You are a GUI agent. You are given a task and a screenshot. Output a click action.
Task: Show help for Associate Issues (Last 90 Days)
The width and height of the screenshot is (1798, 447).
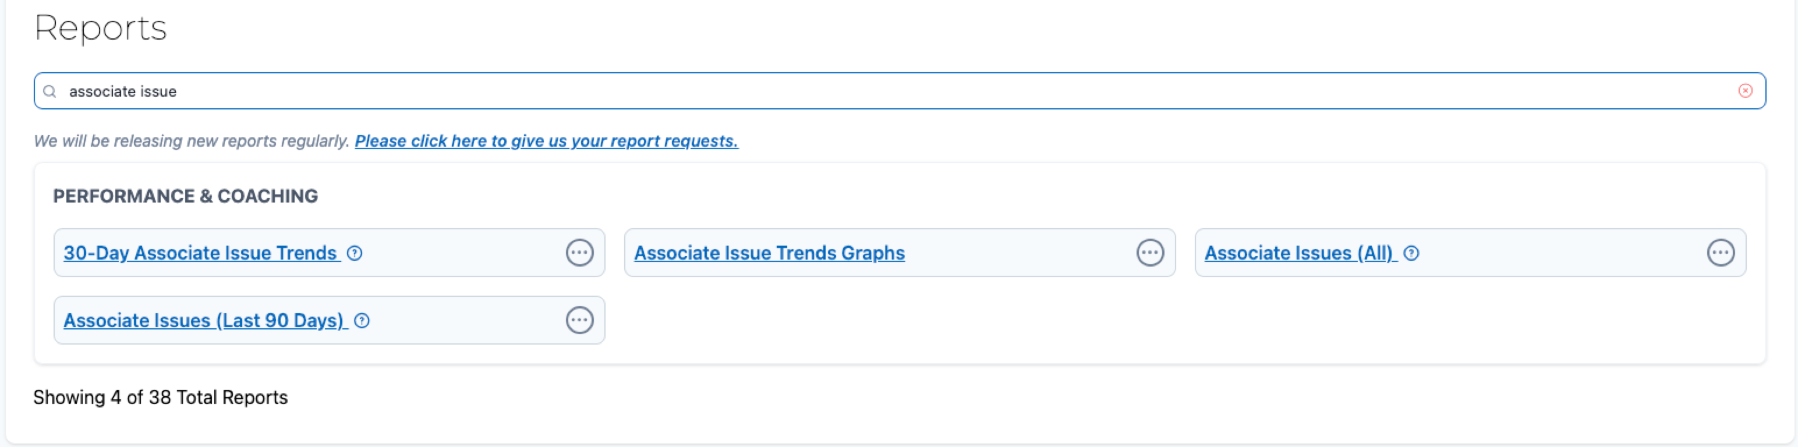pos(362,321)
